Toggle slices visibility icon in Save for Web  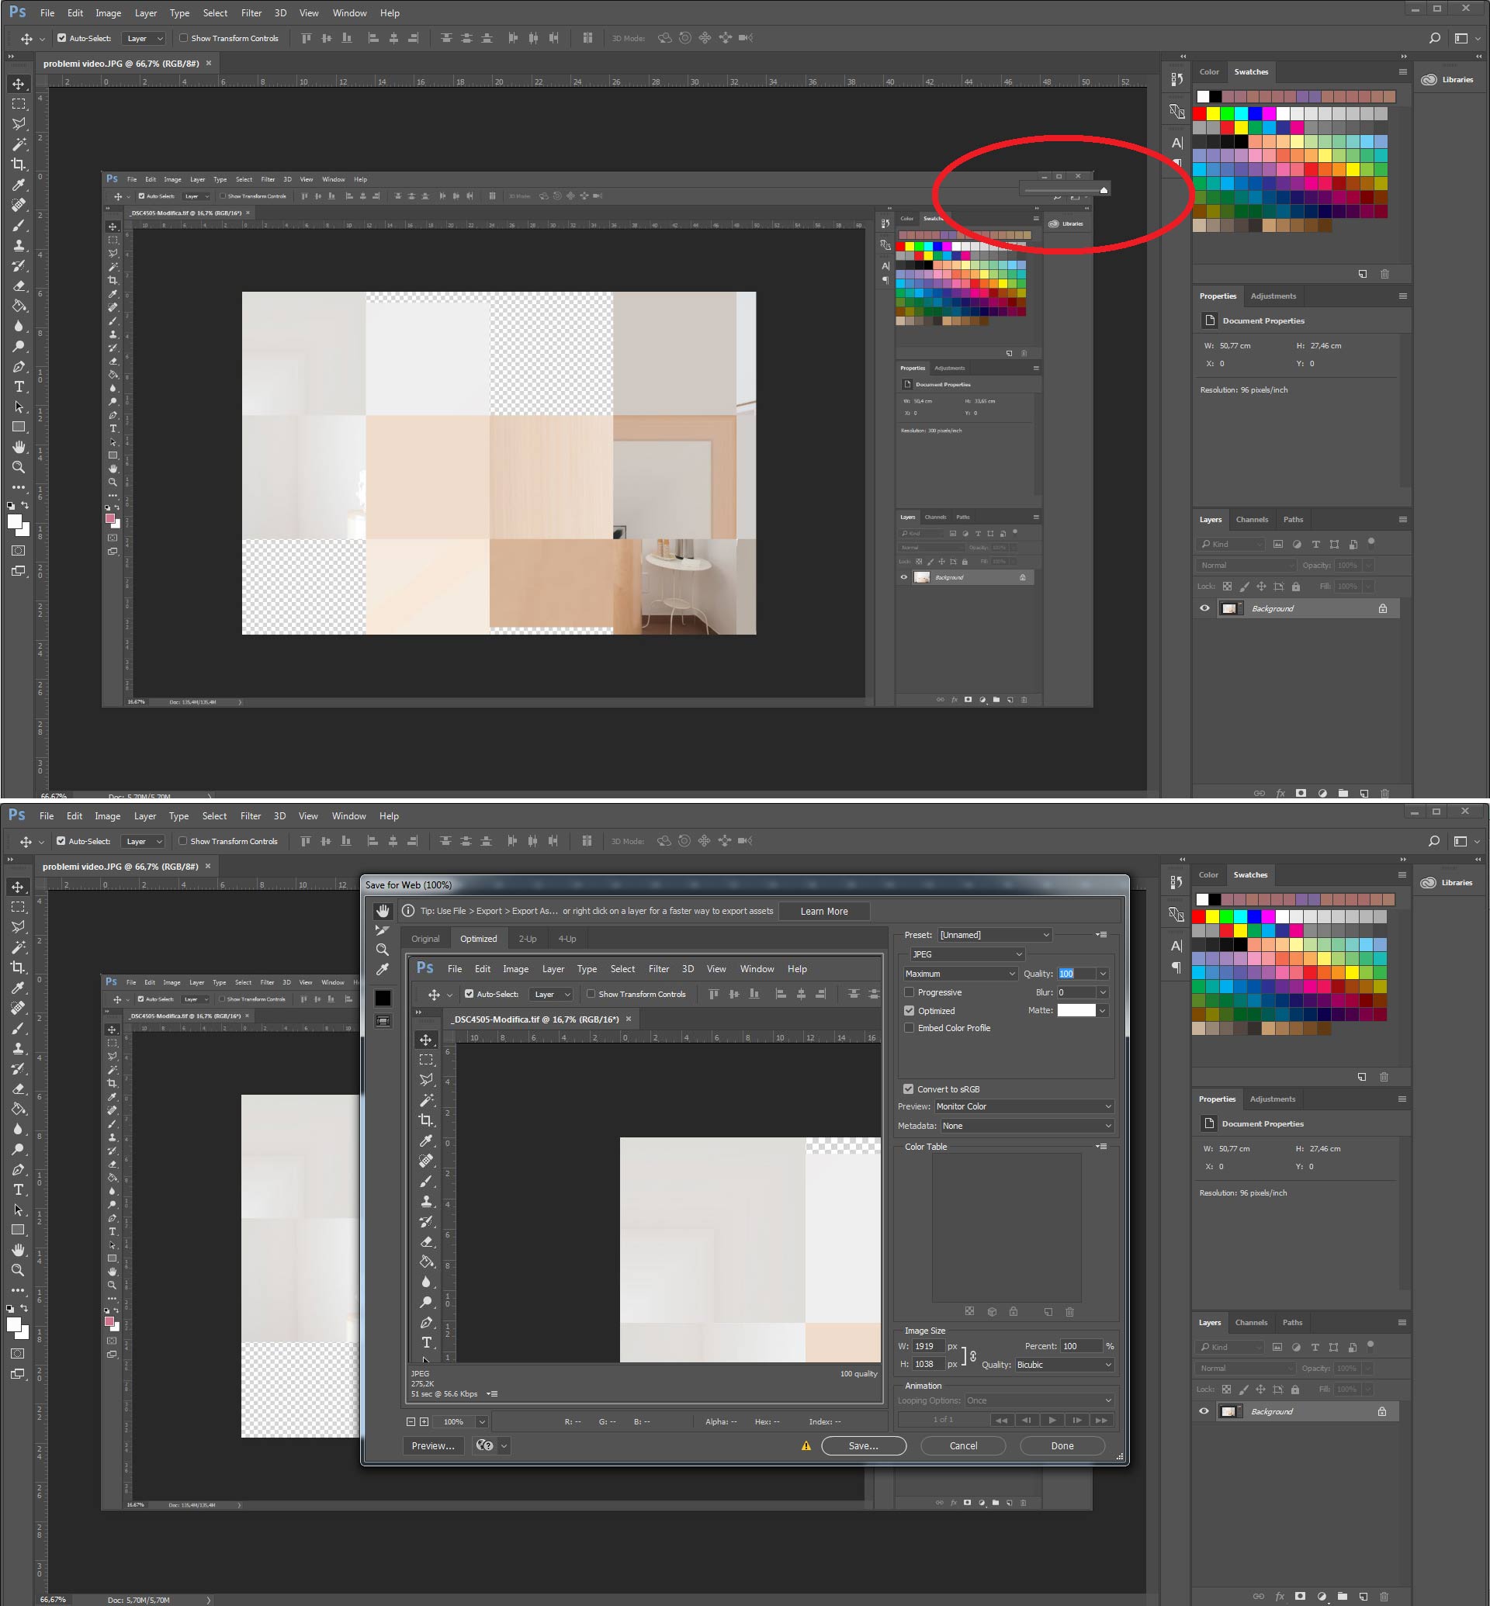pos(383,1021)
